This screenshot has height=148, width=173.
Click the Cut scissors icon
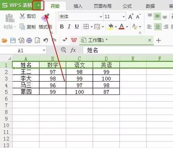[22, 16]
